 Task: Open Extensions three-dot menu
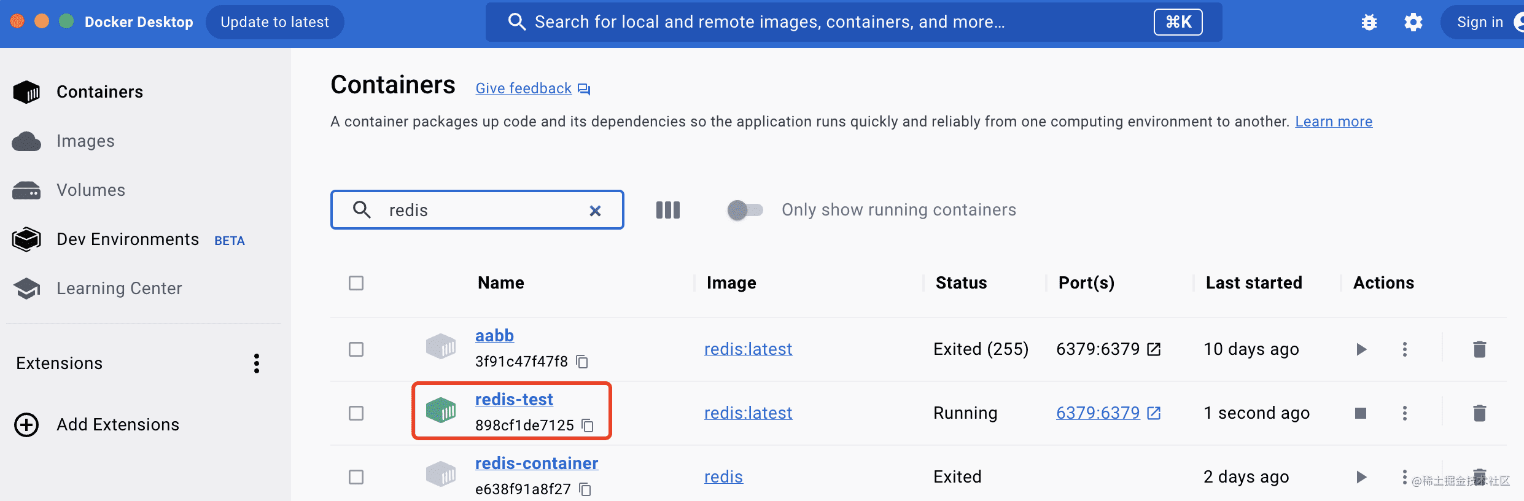(x=257, y=363)
